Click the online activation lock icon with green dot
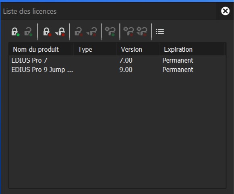234x194 pixels. click(x=16, y=32)
